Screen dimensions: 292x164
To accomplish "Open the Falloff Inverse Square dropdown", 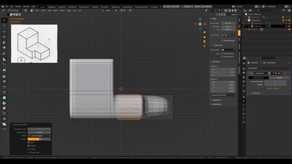I will [39, 136].
